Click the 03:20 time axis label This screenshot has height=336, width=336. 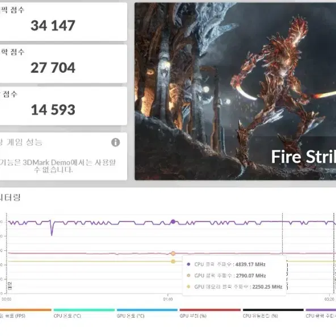pyautogui.click(x=329, y=299)
